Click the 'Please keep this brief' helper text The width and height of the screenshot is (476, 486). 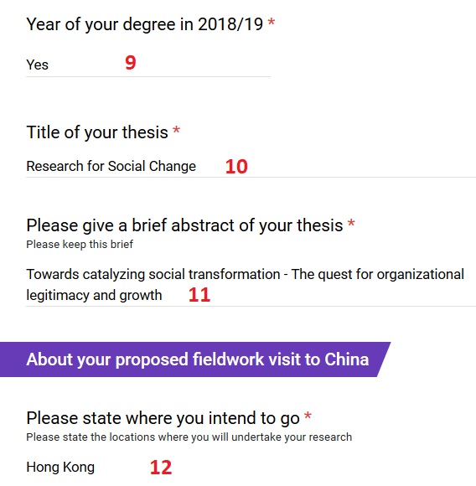click(80, 244)
